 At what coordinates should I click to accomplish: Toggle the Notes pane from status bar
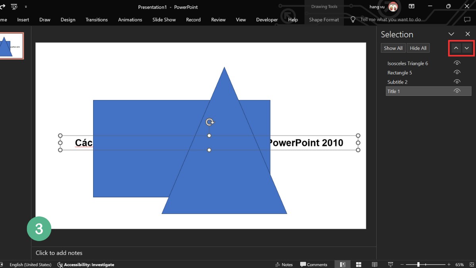pos(284,264)
